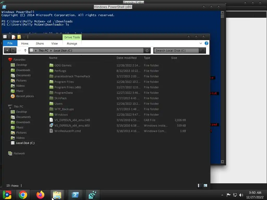Open Downloads under Favorites
The width and height of the screenshot is (267, 200).
(x=23, y=70)
